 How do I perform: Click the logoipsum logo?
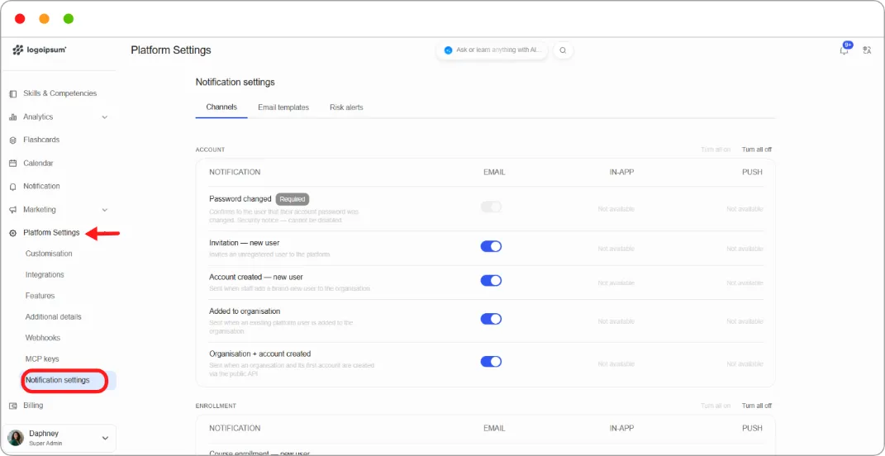(40, 50)
